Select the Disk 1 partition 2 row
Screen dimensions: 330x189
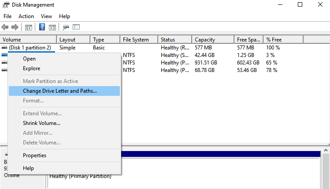pyautogui.click(x=30, y=48)
